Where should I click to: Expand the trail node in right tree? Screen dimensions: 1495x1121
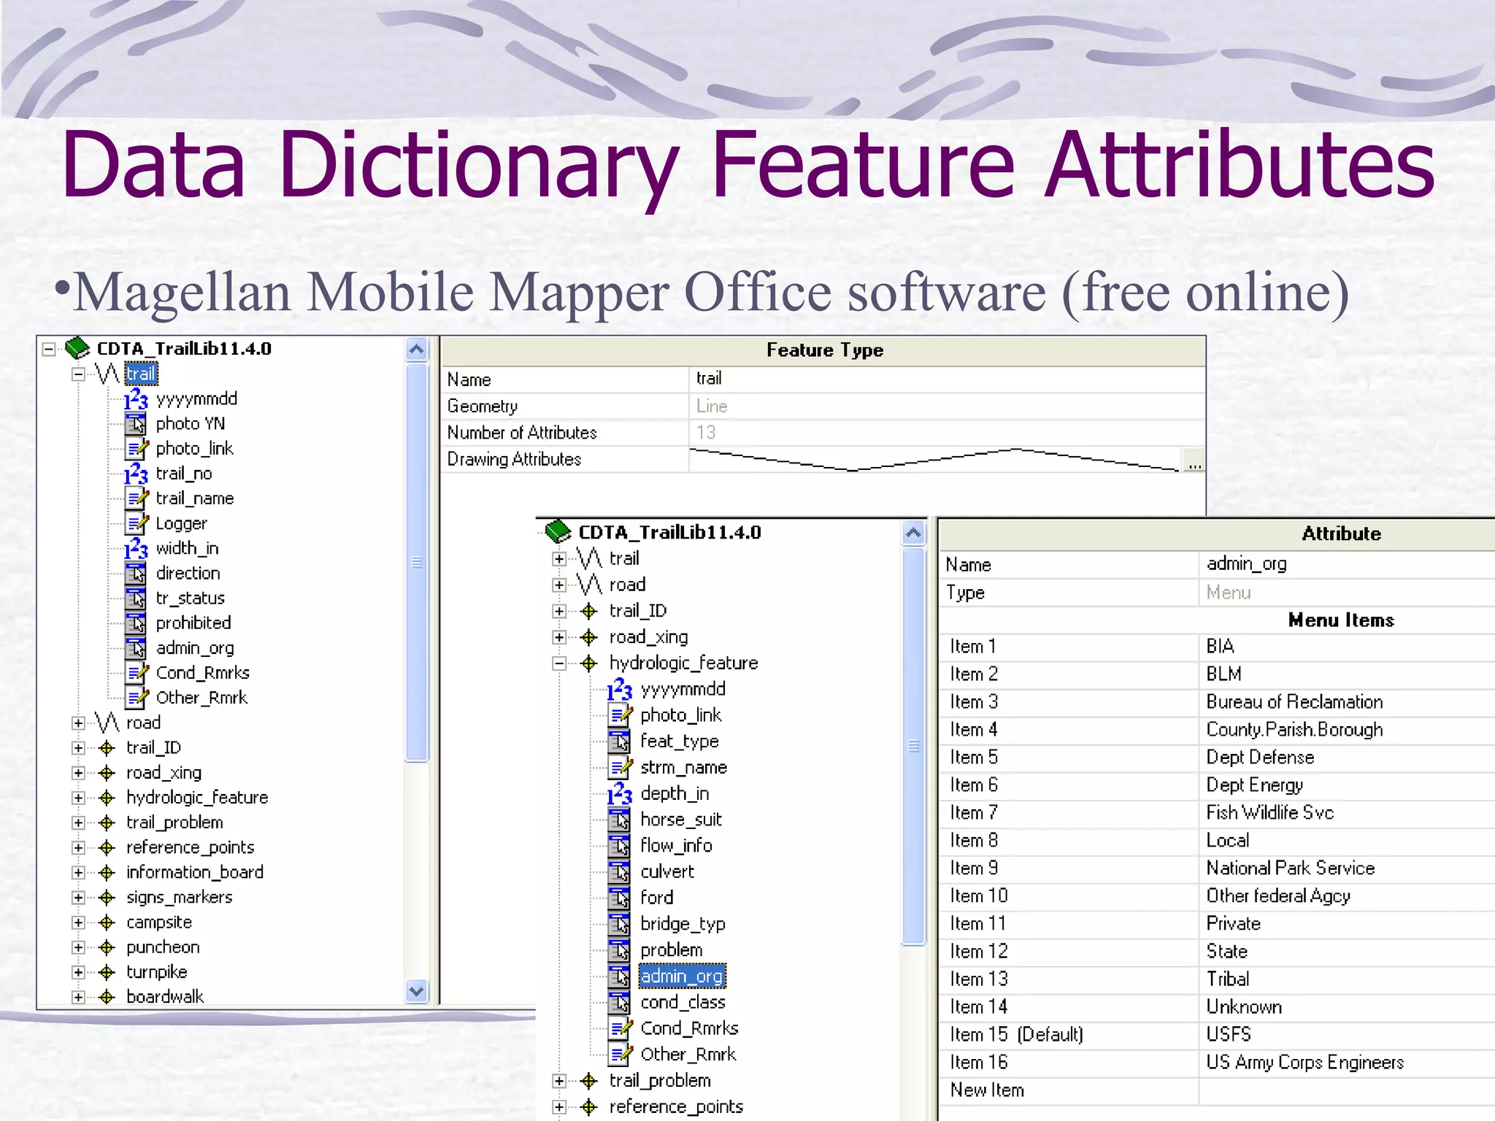[x=560, y=559]
